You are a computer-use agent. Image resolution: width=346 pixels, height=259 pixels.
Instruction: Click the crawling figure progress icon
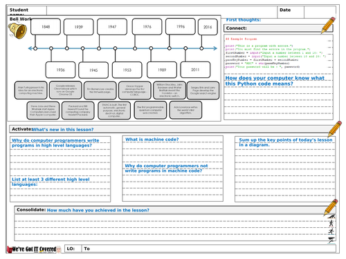point(331,216)
